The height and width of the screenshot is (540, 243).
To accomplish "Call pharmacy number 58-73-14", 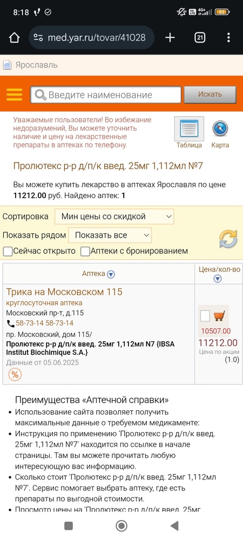I will pyautogui.click(x=44, y=323).
